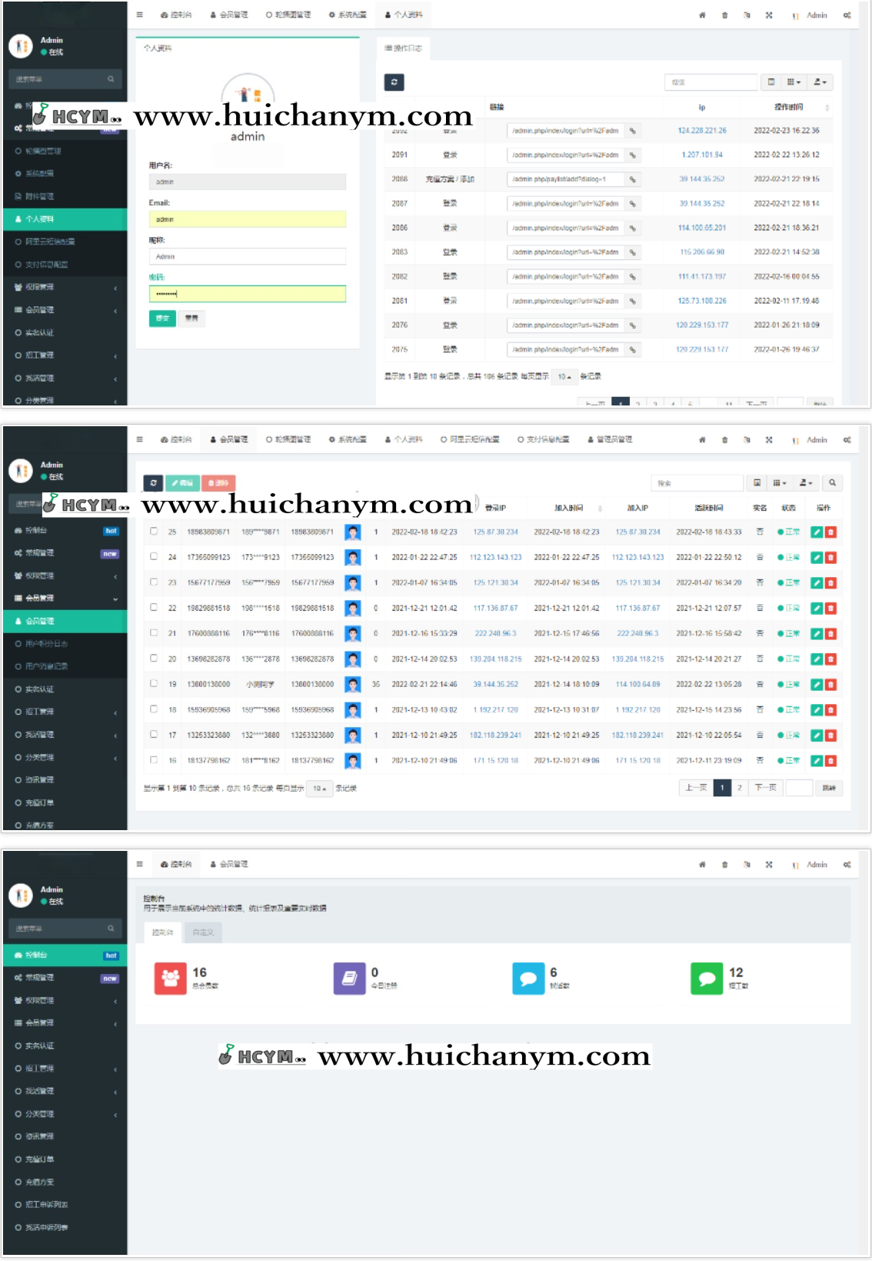Tick the checkbox for member row 24
Viewport: 872px width, 1261px height.
[154, 556]
